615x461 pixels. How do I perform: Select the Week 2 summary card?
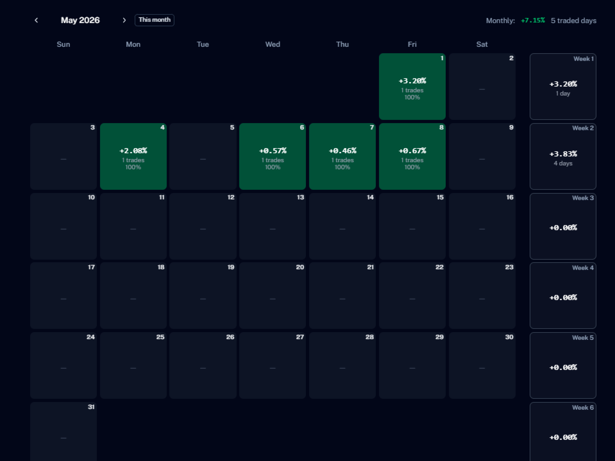point(563,156)
